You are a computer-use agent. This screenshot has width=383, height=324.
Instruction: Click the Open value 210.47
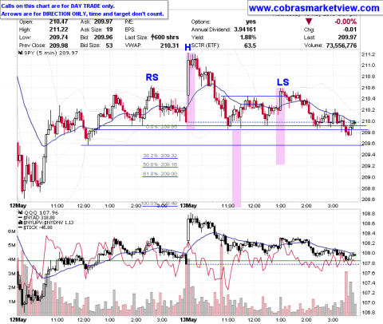pyautogui.click(x=58, y=22)
